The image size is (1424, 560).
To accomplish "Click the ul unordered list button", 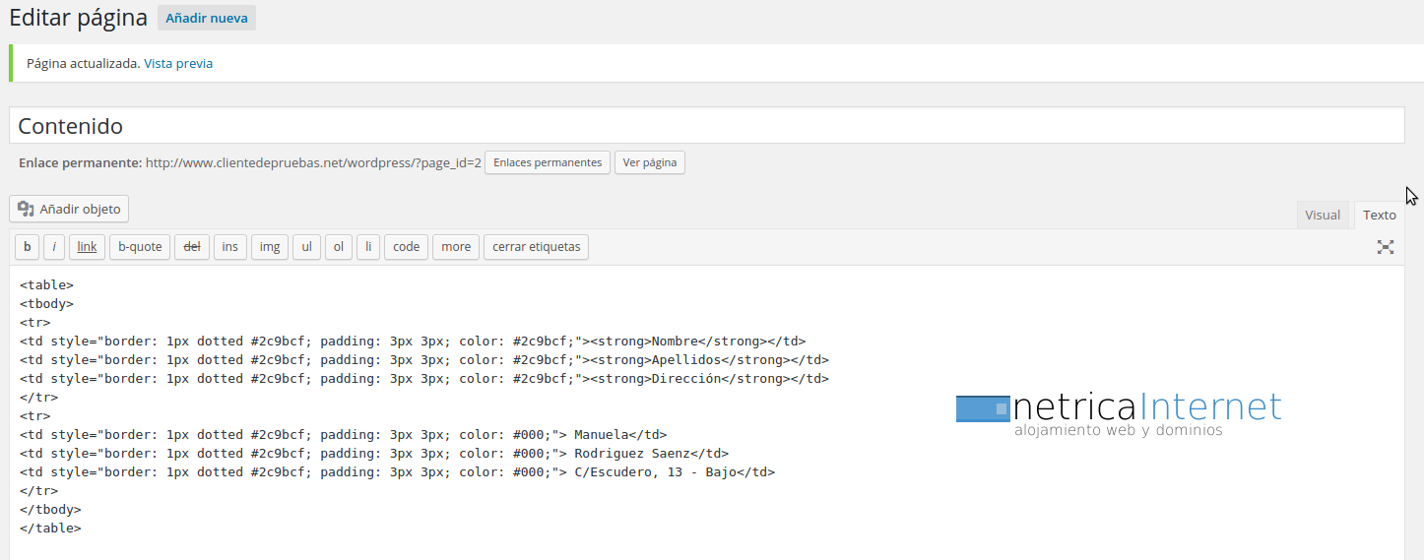I will pos(306,247).
